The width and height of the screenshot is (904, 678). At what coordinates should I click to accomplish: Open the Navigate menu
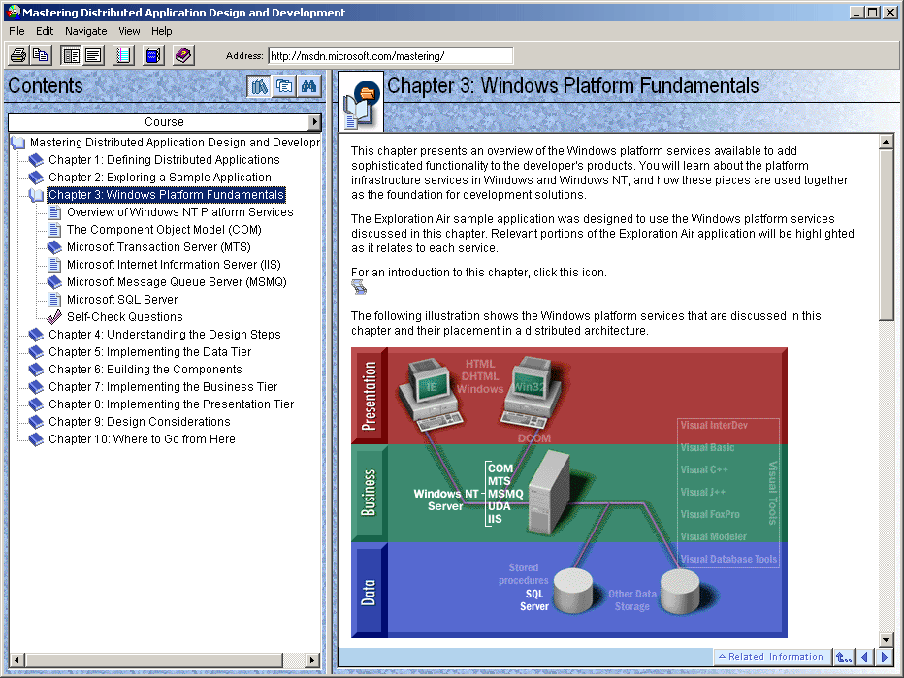86,31
